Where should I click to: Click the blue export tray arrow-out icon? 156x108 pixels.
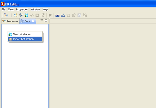pyautogui.click(x=63, y=15)
